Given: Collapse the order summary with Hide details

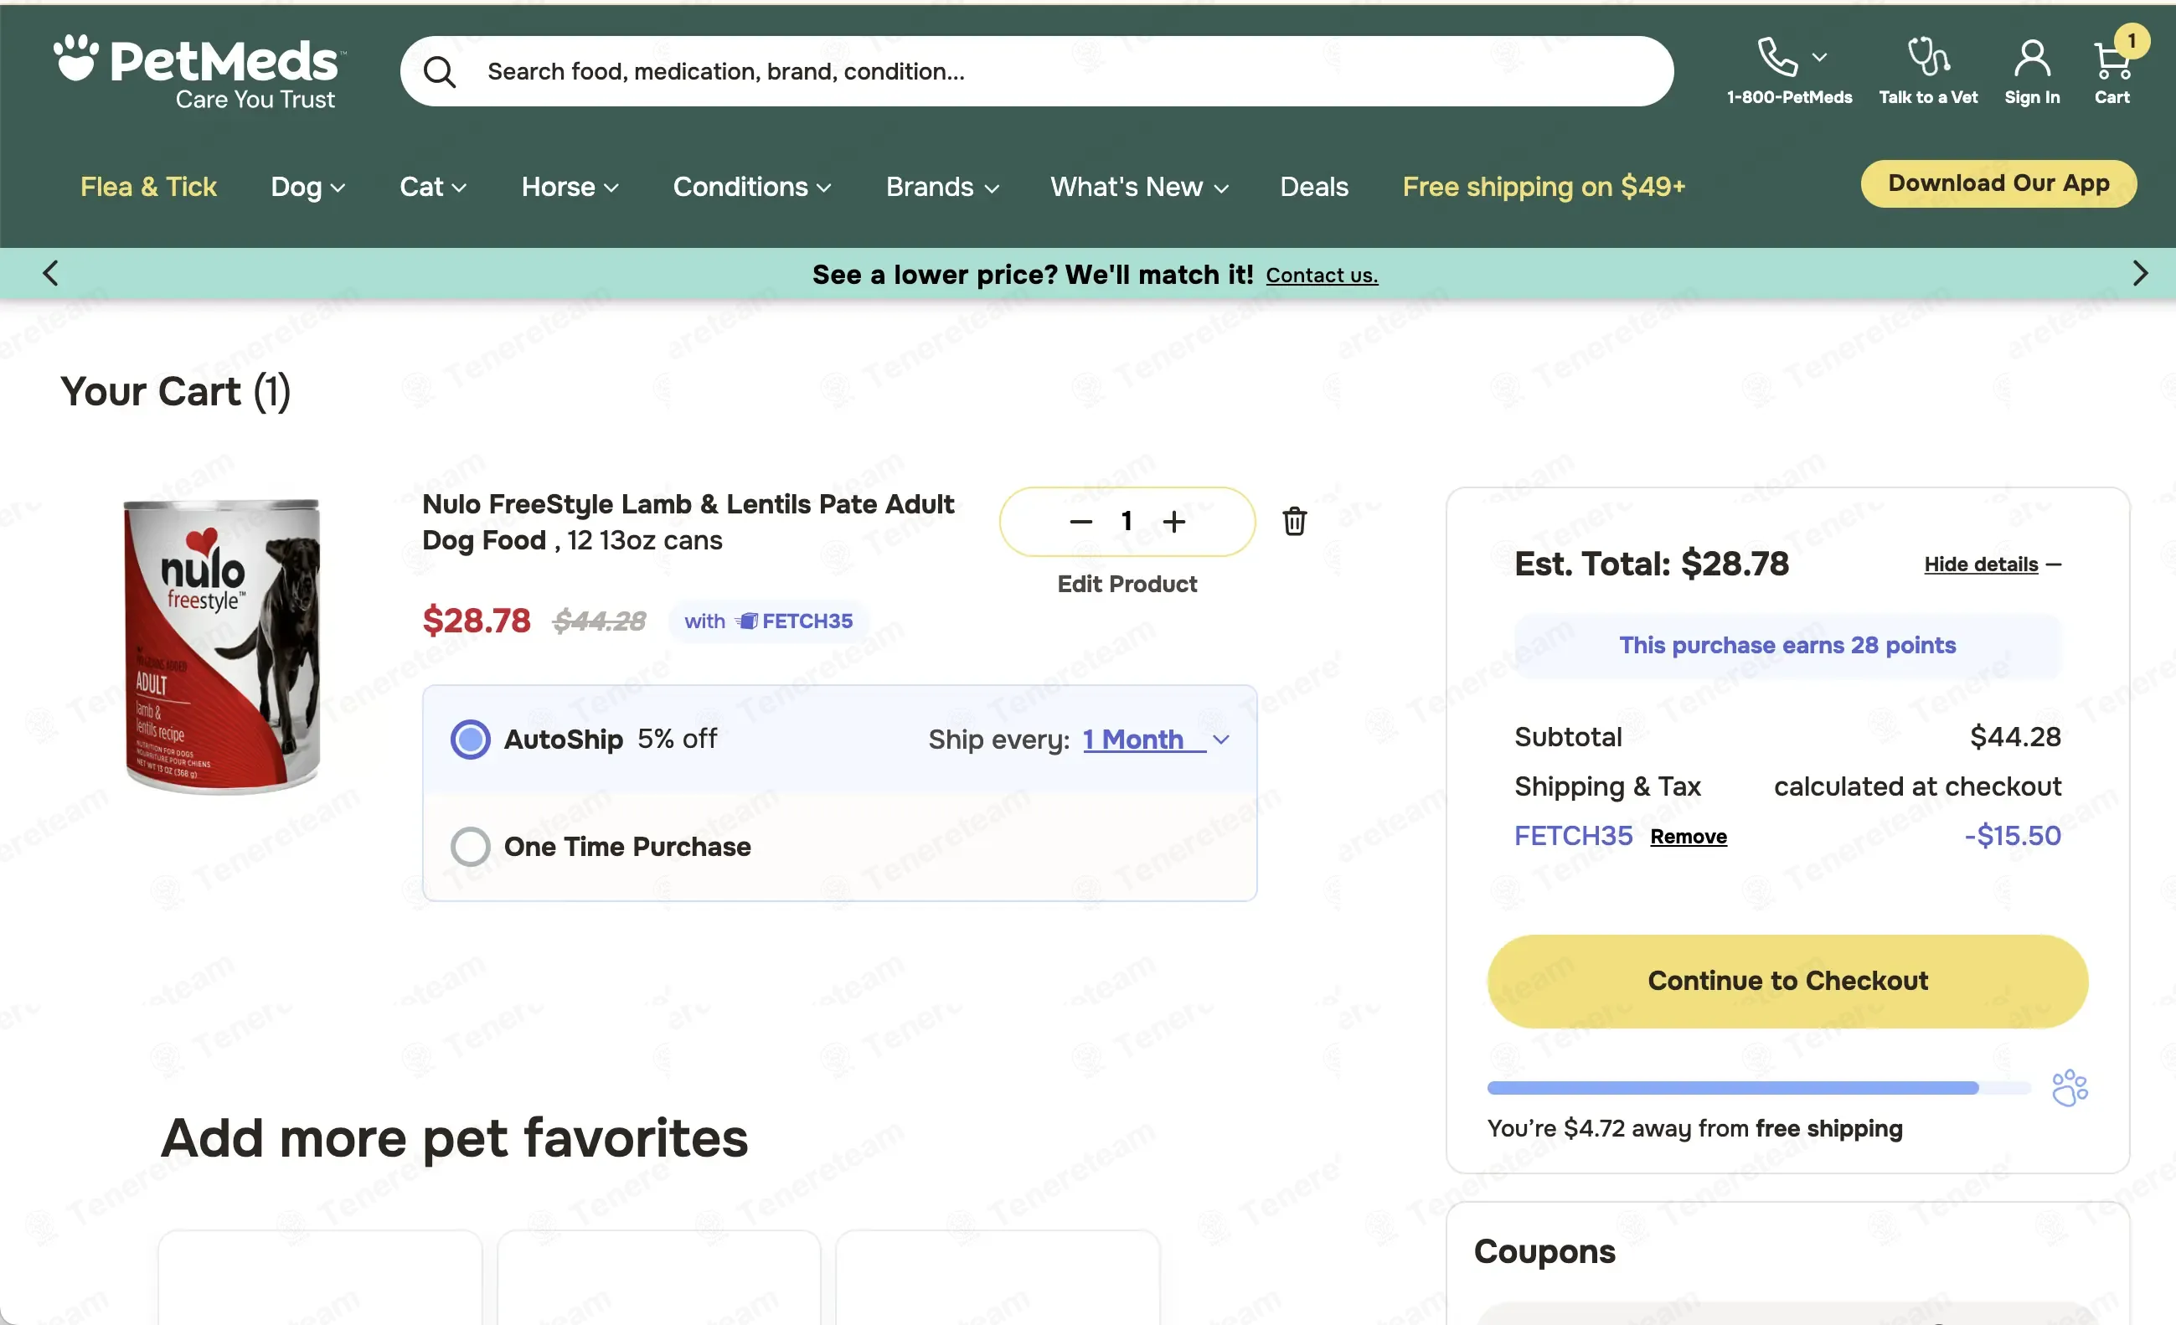Looking at the screenshot, I should (x=1993, y=564).
